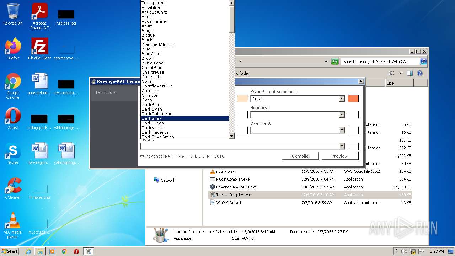Select the Google Chrome desktop shortcut

click(x=13, y=86)
